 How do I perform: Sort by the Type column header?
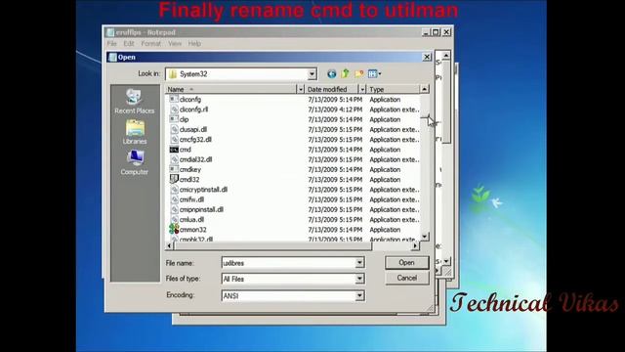point(394,89)
